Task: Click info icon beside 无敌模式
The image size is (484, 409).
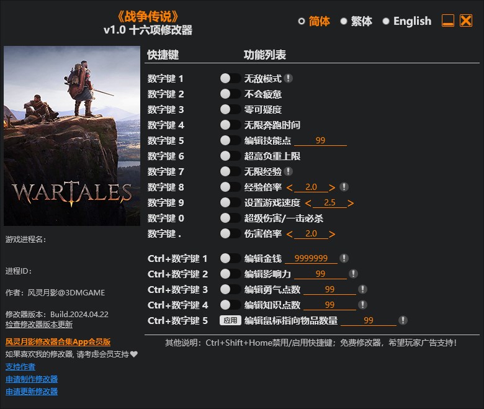Action: [x=289, y=78]
